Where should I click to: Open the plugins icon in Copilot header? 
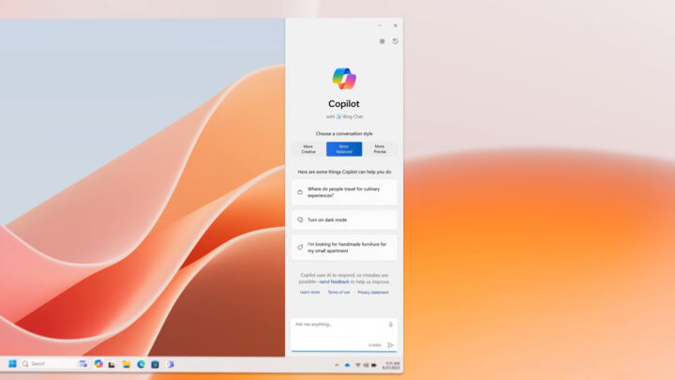point(382,41)
